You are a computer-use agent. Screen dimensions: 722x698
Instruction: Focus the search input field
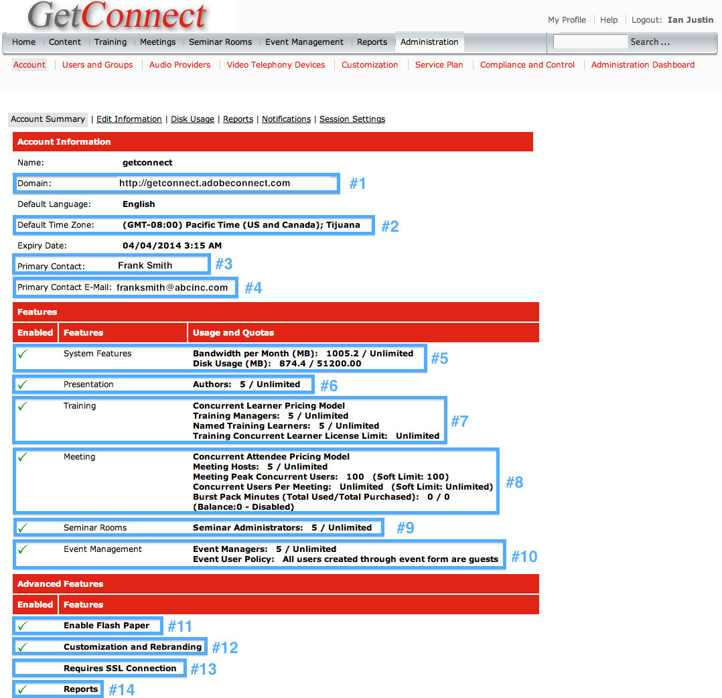[590, 42]
